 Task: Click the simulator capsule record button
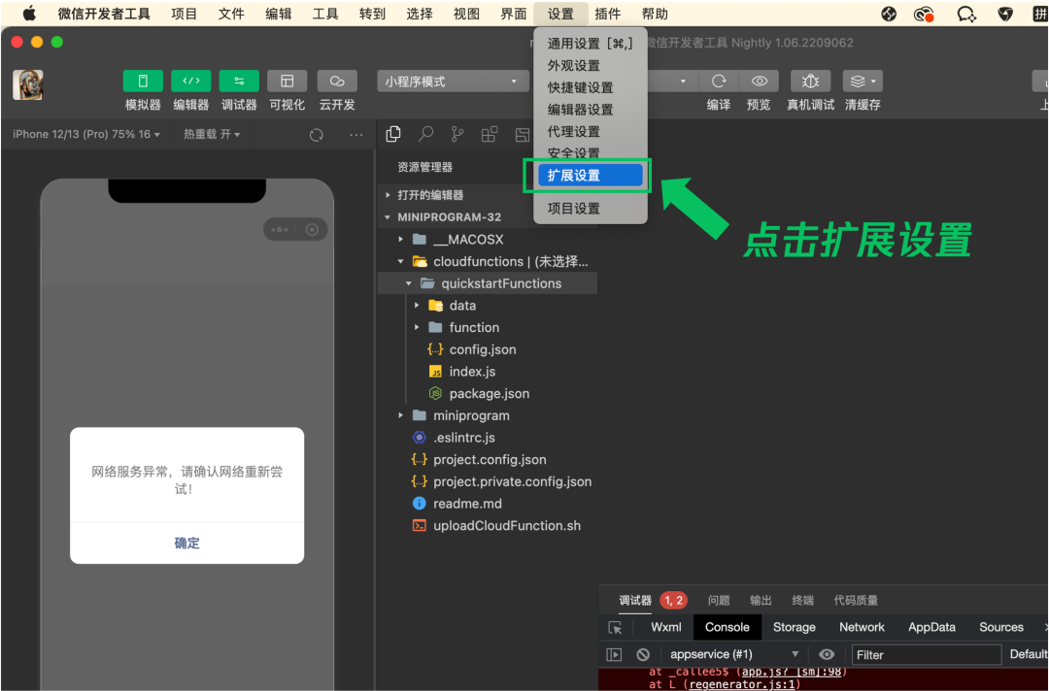click(312, 230)
